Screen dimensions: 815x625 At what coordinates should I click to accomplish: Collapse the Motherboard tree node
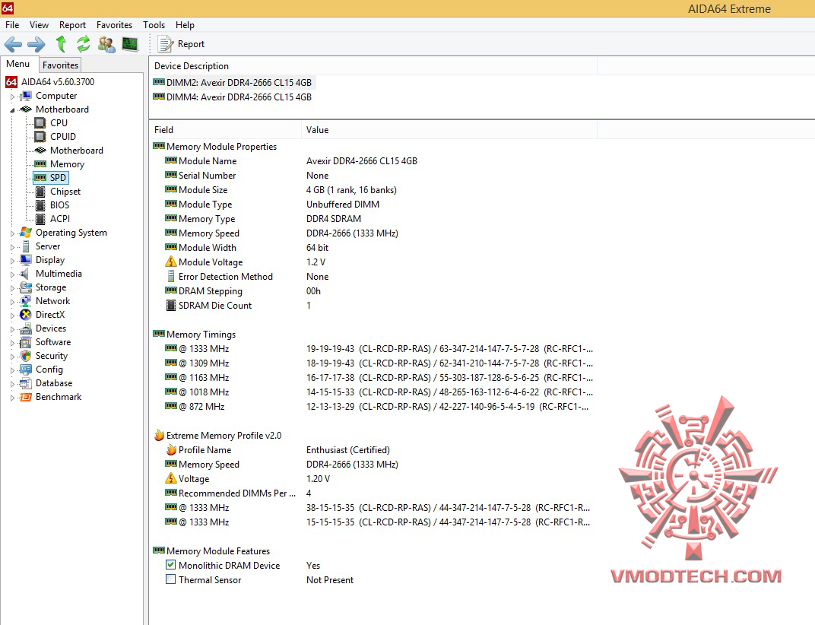(12, 109)
